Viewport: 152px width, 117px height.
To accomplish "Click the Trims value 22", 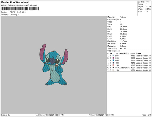I will 121,24.
